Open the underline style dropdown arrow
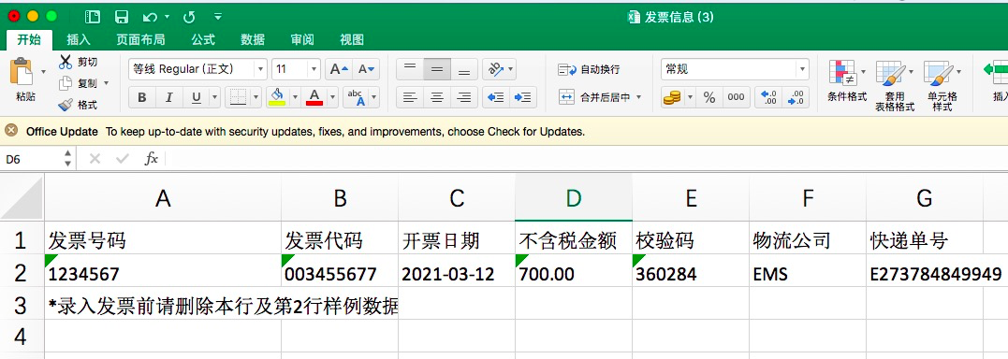The width and height of the screenshot is (1008, 359). [214, 97]
